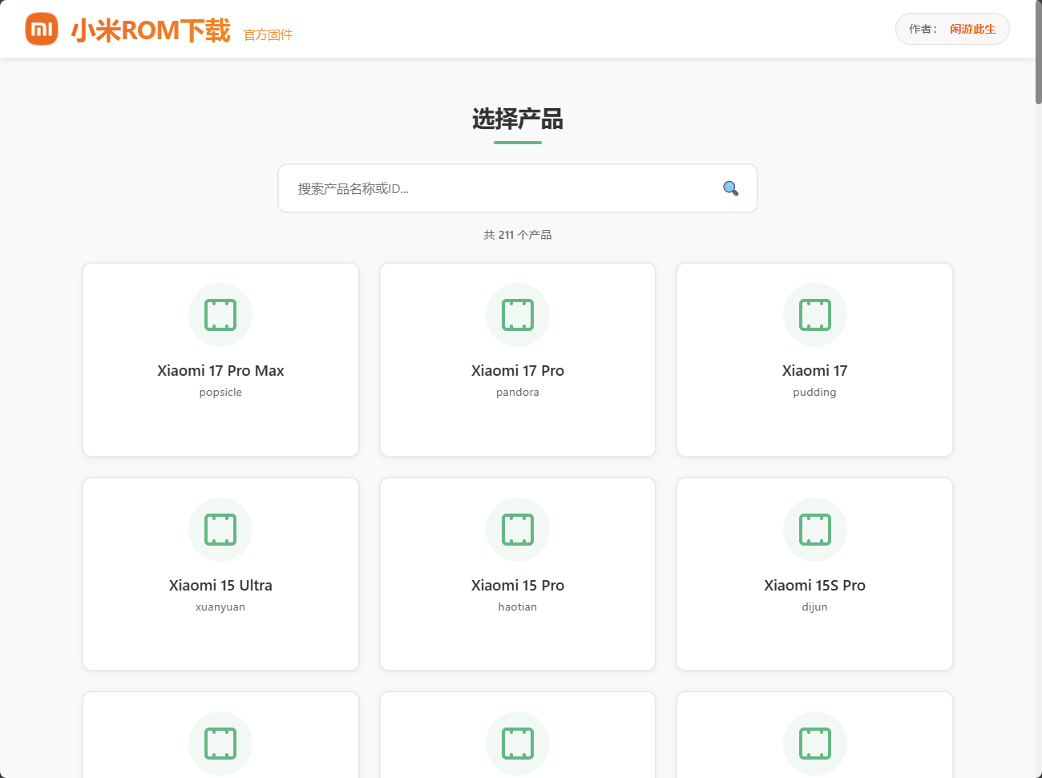The image size is (1042, 778).
Task: Click the Xiaomi 15S Pro phone icon
Action: tap(814, 530)
